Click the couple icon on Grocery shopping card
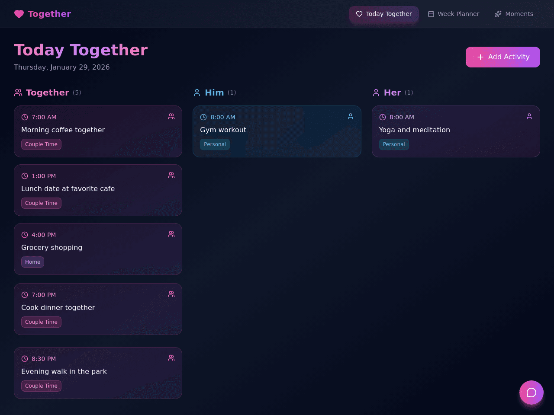554x415 pixels. pos(171,234)
